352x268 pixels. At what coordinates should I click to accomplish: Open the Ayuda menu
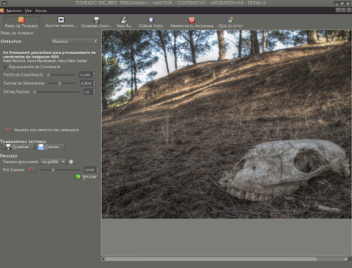(41, 10)
